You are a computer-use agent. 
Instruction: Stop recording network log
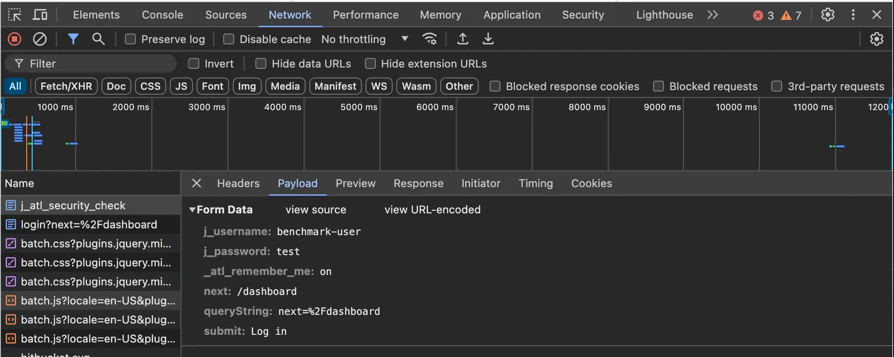[x=14, y=39]
